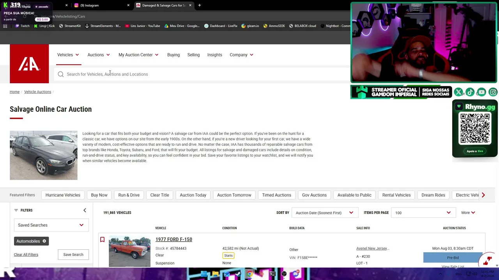Open the Meu Drive Google bookmark

click(182, 26)
